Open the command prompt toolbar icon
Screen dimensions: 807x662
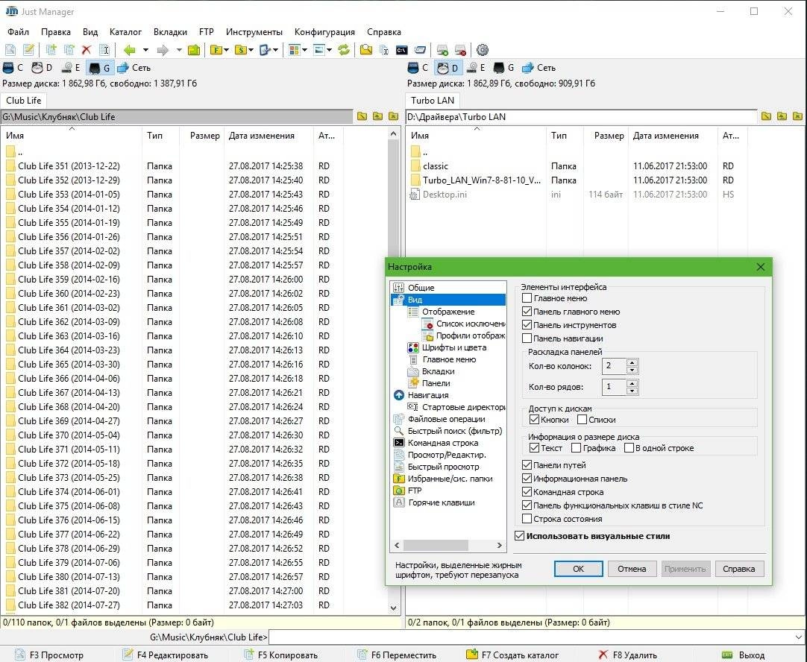[x=401, y=50]
